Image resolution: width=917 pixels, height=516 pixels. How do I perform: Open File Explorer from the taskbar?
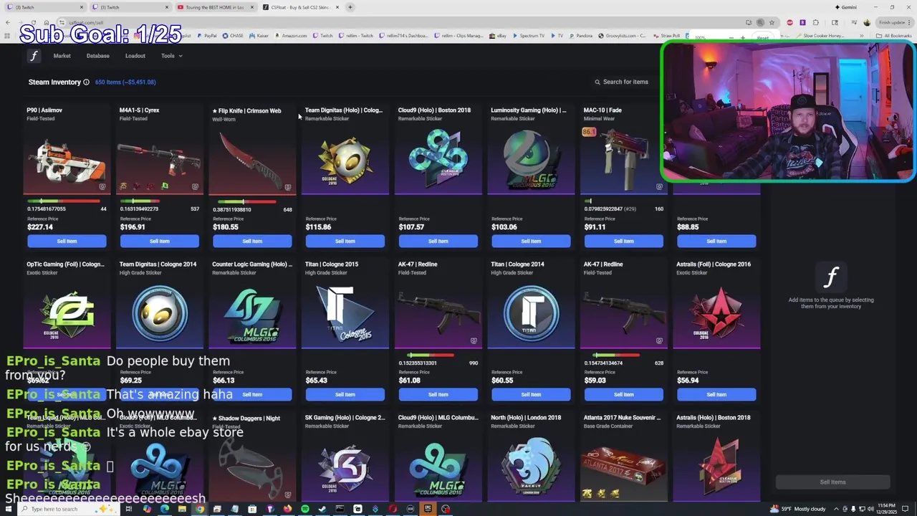[x=182, y=509]
